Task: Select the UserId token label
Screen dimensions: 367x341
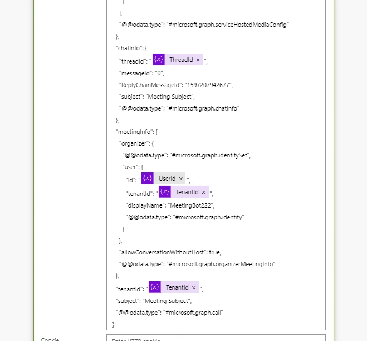Action: (x=167, y=179)
